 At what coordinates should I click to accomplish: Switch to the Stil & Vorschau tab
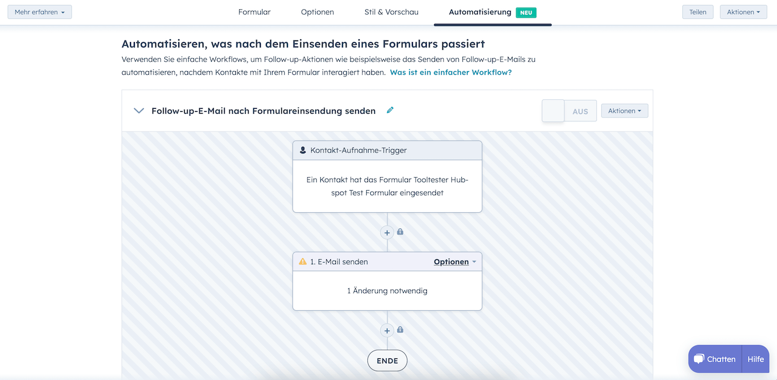391,12
